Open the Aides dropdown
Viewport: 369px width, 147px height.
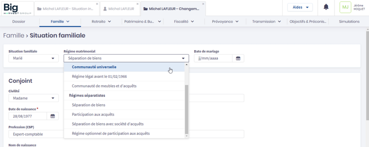(x=300, y=7)
